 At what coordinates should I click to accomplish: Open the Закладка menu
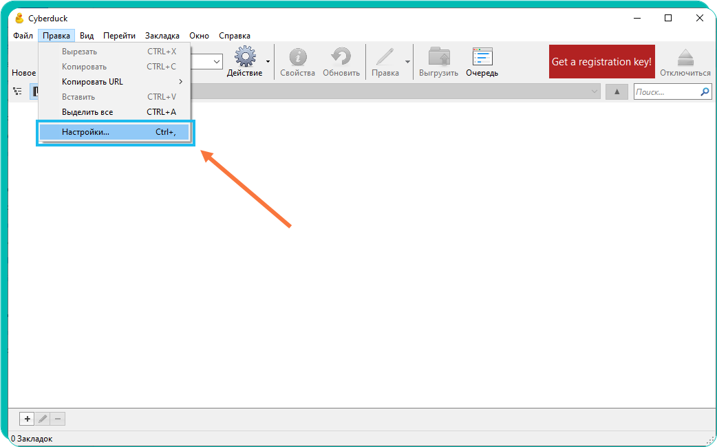pyautogui.click(x=162, y=36)
